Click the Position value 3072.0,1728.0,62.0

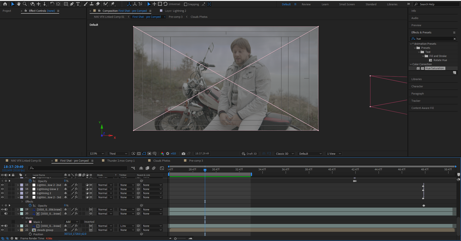click(x=75, y=234)
